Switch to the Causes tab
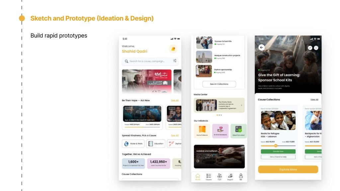 pos(209,177)
